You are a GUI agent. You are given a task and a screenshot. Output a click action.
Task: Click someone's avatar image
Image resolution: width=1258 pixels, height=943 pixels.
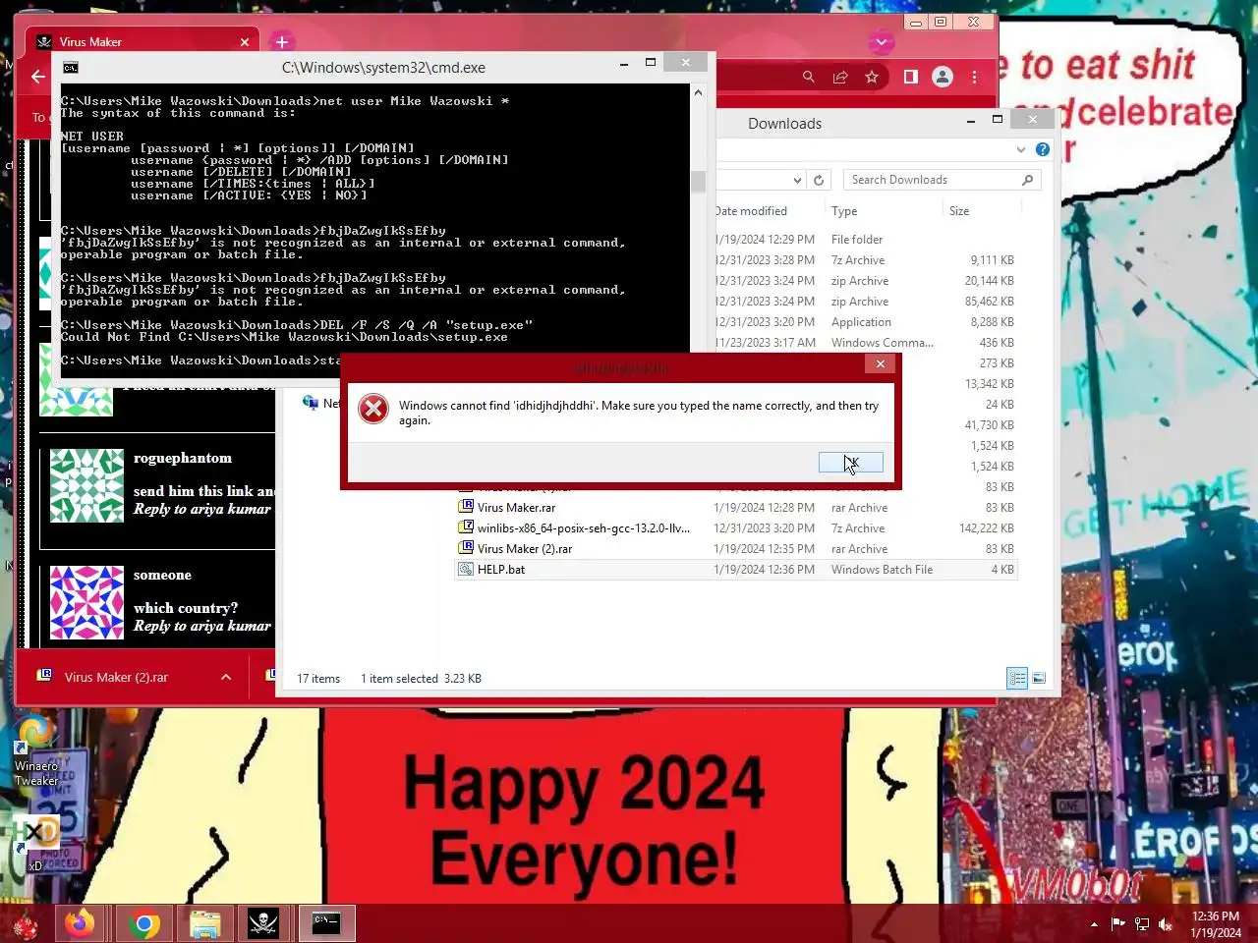click(86, 602)
